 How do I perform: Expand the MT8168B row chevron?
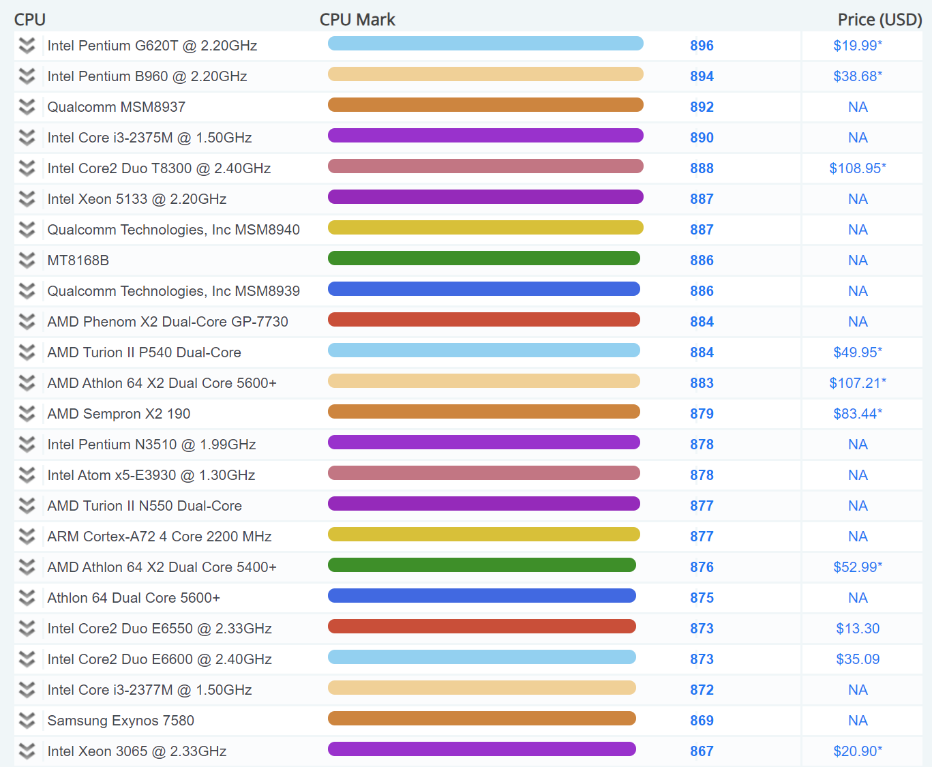tap(27, 260)
